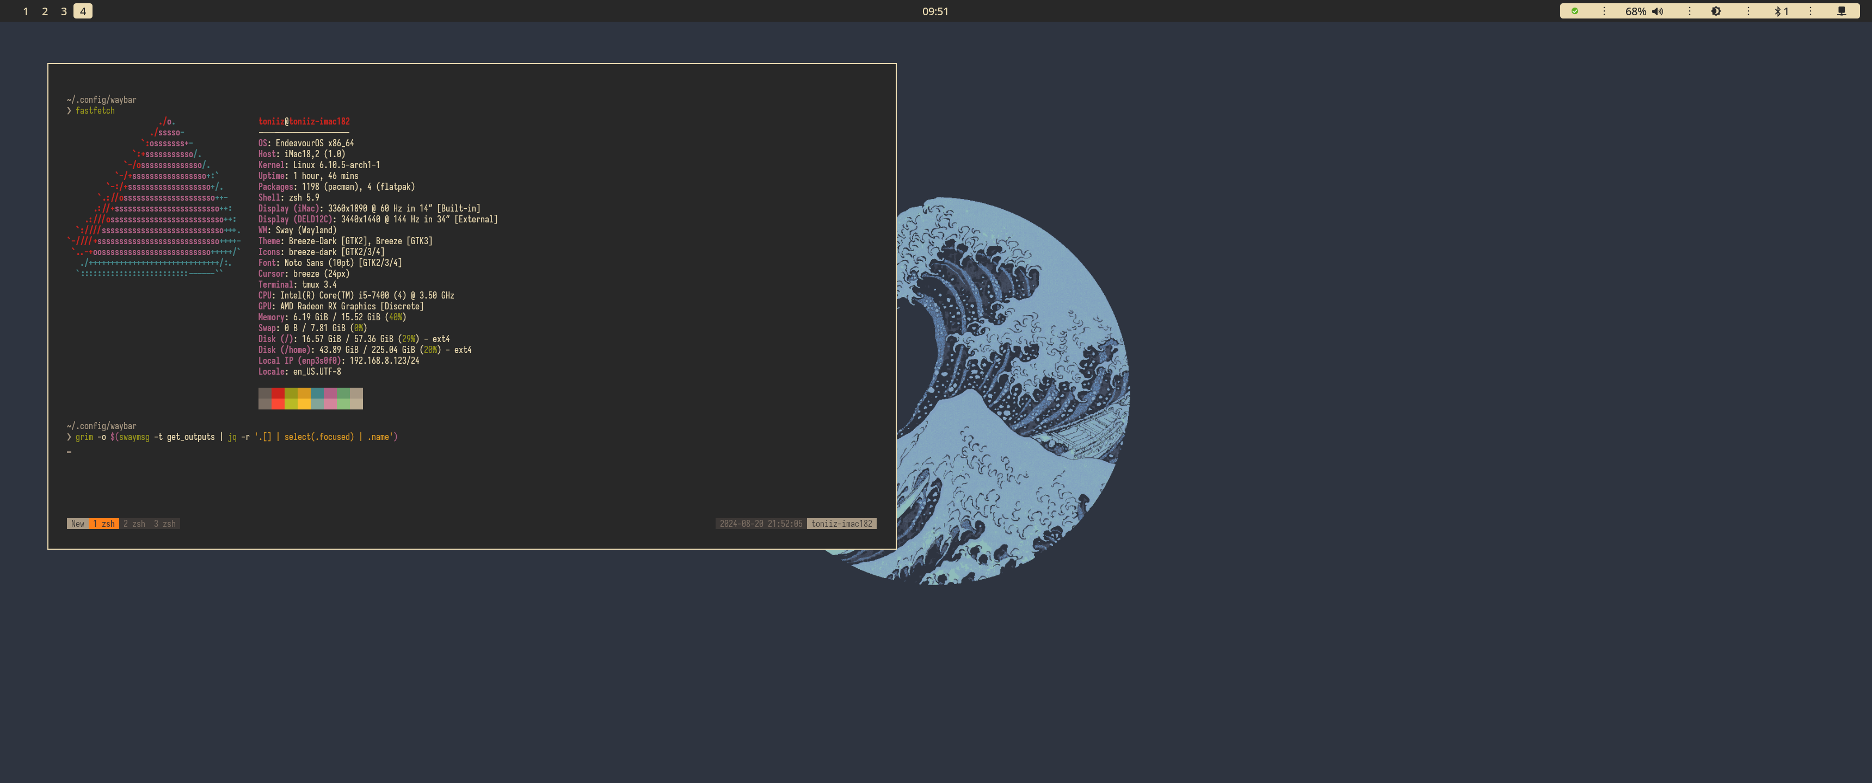
Task: Click the 09:51 clock in waybar
Action: pos(934,11)
